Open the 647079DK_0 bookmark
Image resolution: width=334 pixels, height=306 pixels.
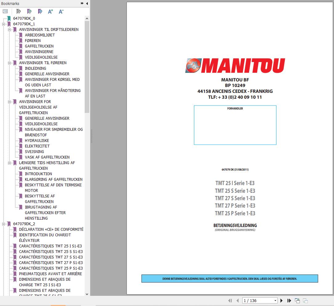pyautogui.click(x=24, y=18)
